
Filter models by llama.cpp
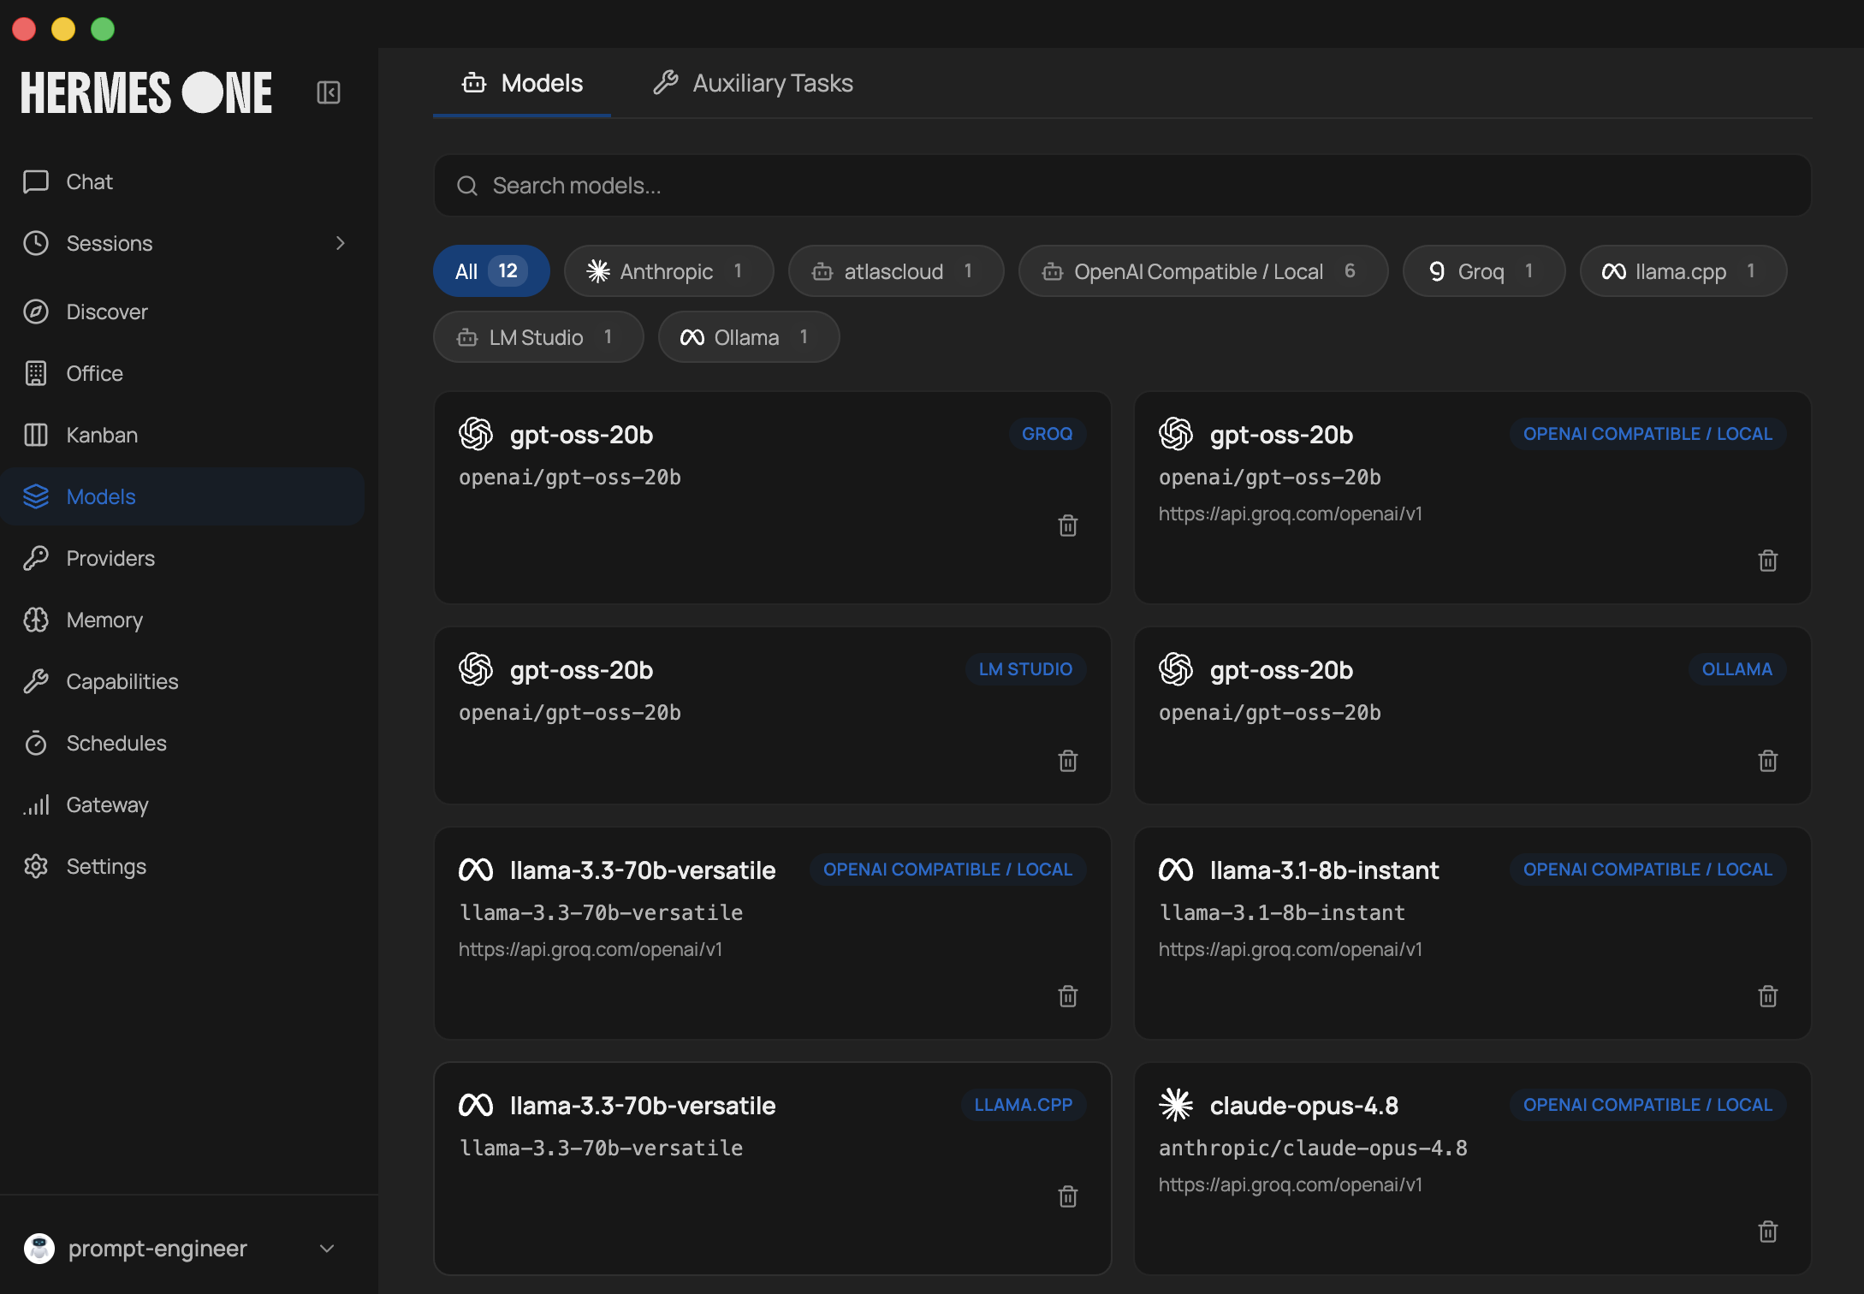[1683, 271]
